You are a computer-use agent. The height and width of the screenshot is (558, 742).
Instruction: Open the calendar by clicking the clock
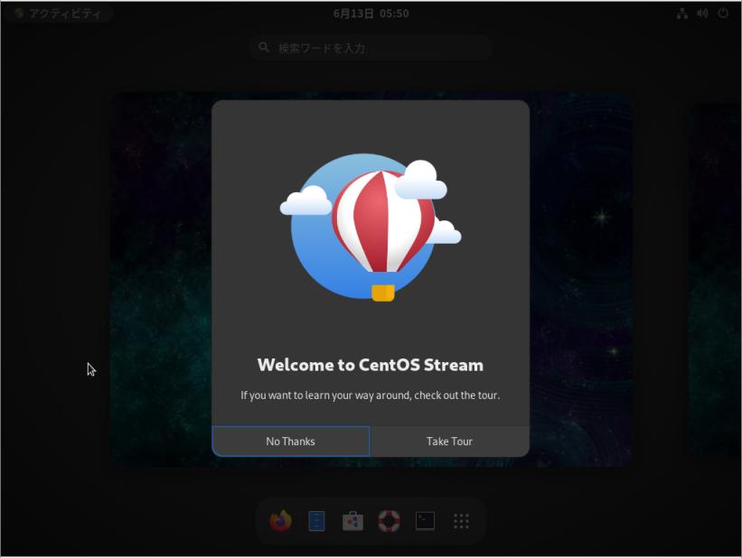pos(371,13)
